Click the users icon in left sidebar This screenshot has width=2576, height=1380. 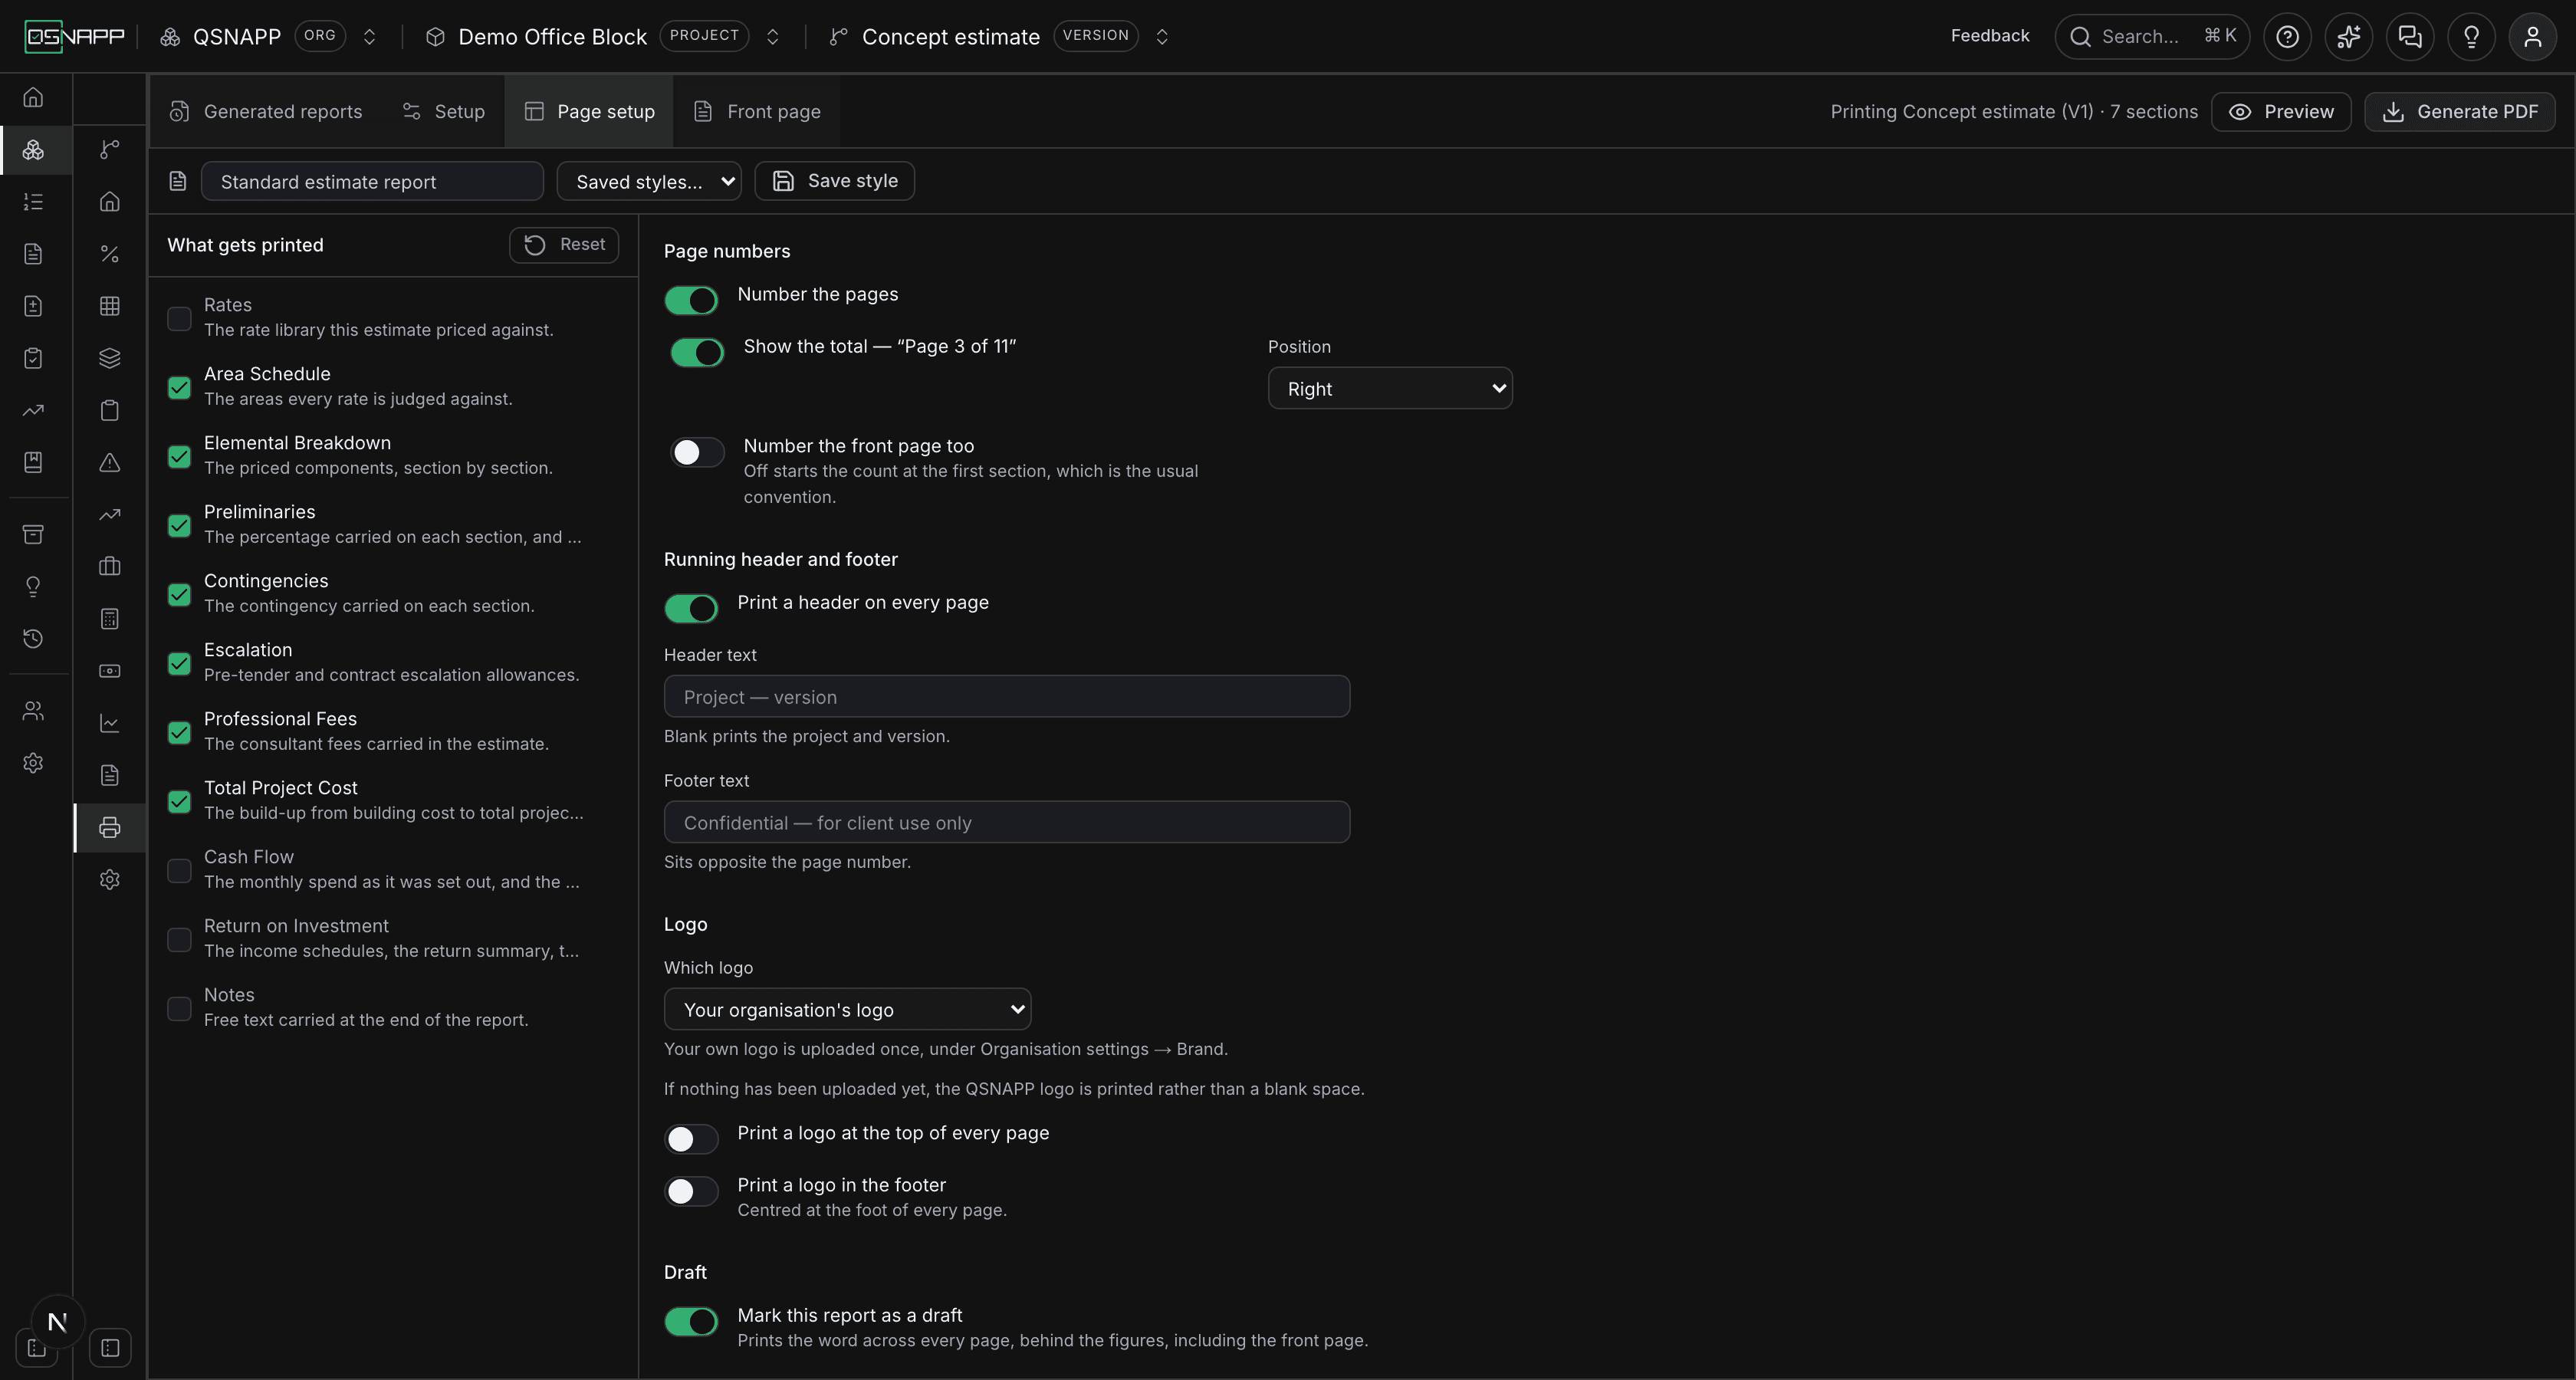coord(33,711)
